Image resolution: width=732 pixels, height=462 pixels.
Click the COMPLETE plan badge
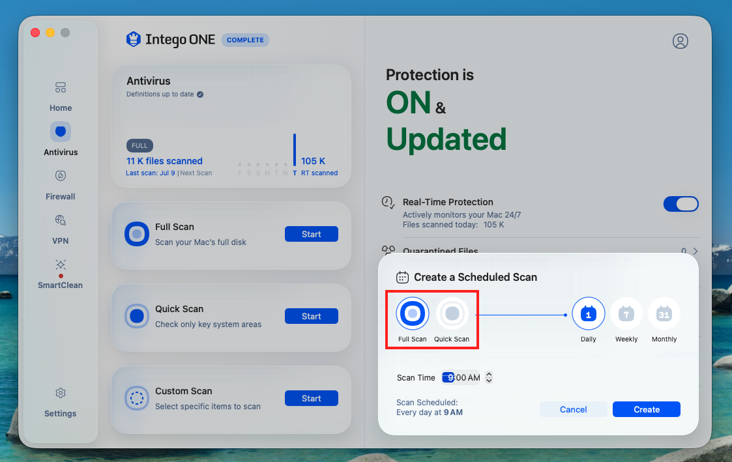click(x=245, y=40)
